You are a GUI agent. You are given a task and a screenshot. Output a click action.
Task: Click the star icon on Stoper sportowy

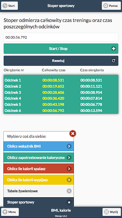[x=69, y=202]
